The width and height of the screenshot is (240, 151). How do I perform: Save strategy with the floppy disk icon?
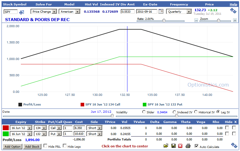pos(173,146)
